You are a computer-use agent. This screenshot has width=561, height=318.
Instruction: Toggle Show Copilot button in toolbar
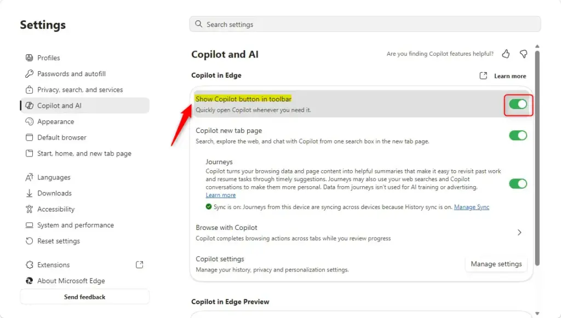click(518, 105)
